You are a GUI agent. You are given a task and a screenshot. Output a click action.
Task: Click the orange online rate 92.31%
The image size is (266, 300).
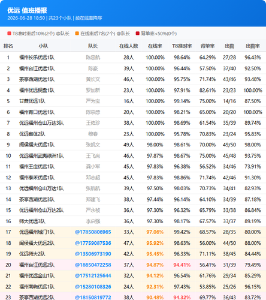[x=155, y=287]
